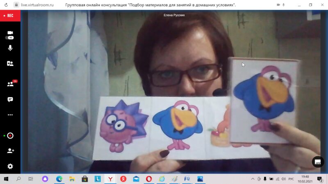Click the lock icon beside live.virtualroom.ru
This screenshot has width=328, height=184.
16,5
